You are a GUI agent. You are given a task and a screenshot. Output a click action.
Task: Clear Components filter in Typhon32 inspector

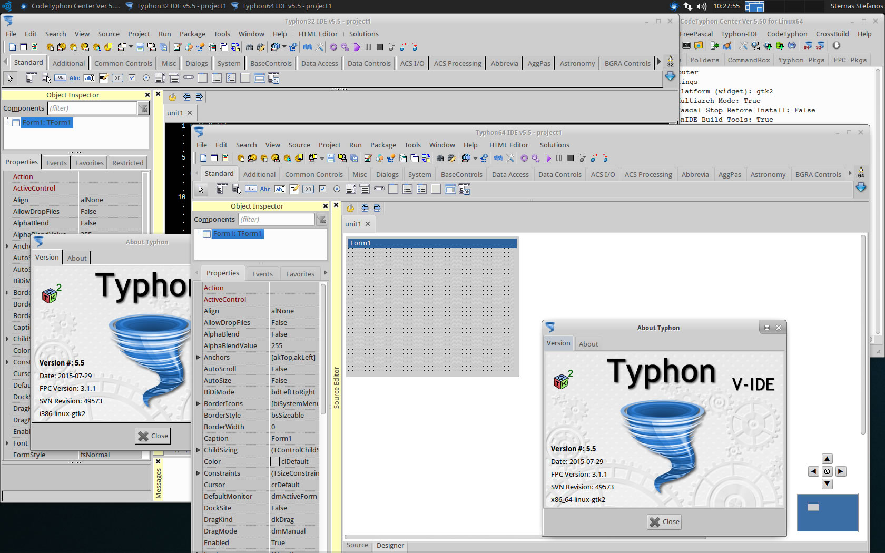[143, 108]
